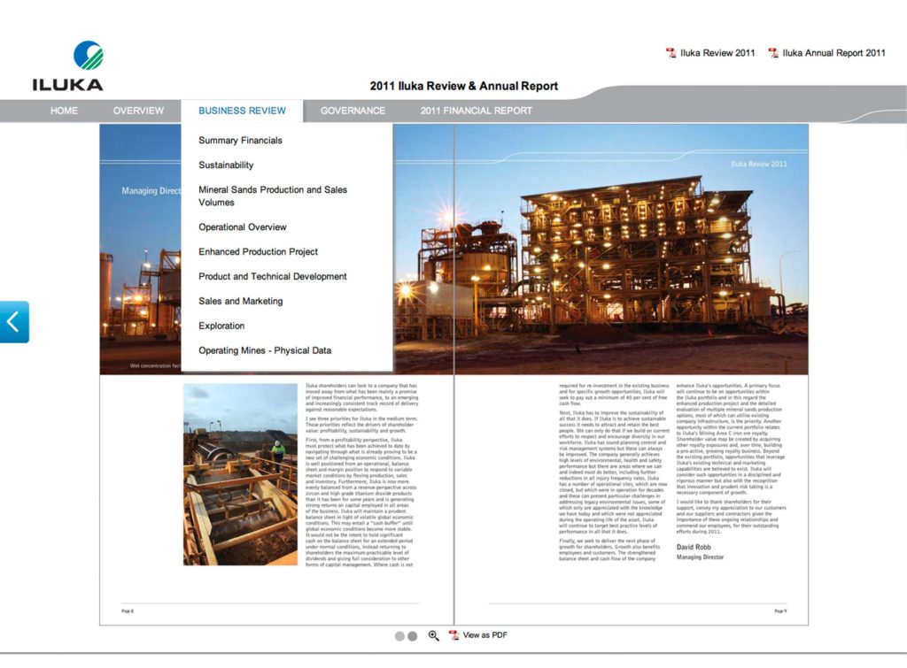The image size is (907, 668).
Task: Click the PDF icon beside Iluka Annual Report 2011
Action: pos(773,53)
